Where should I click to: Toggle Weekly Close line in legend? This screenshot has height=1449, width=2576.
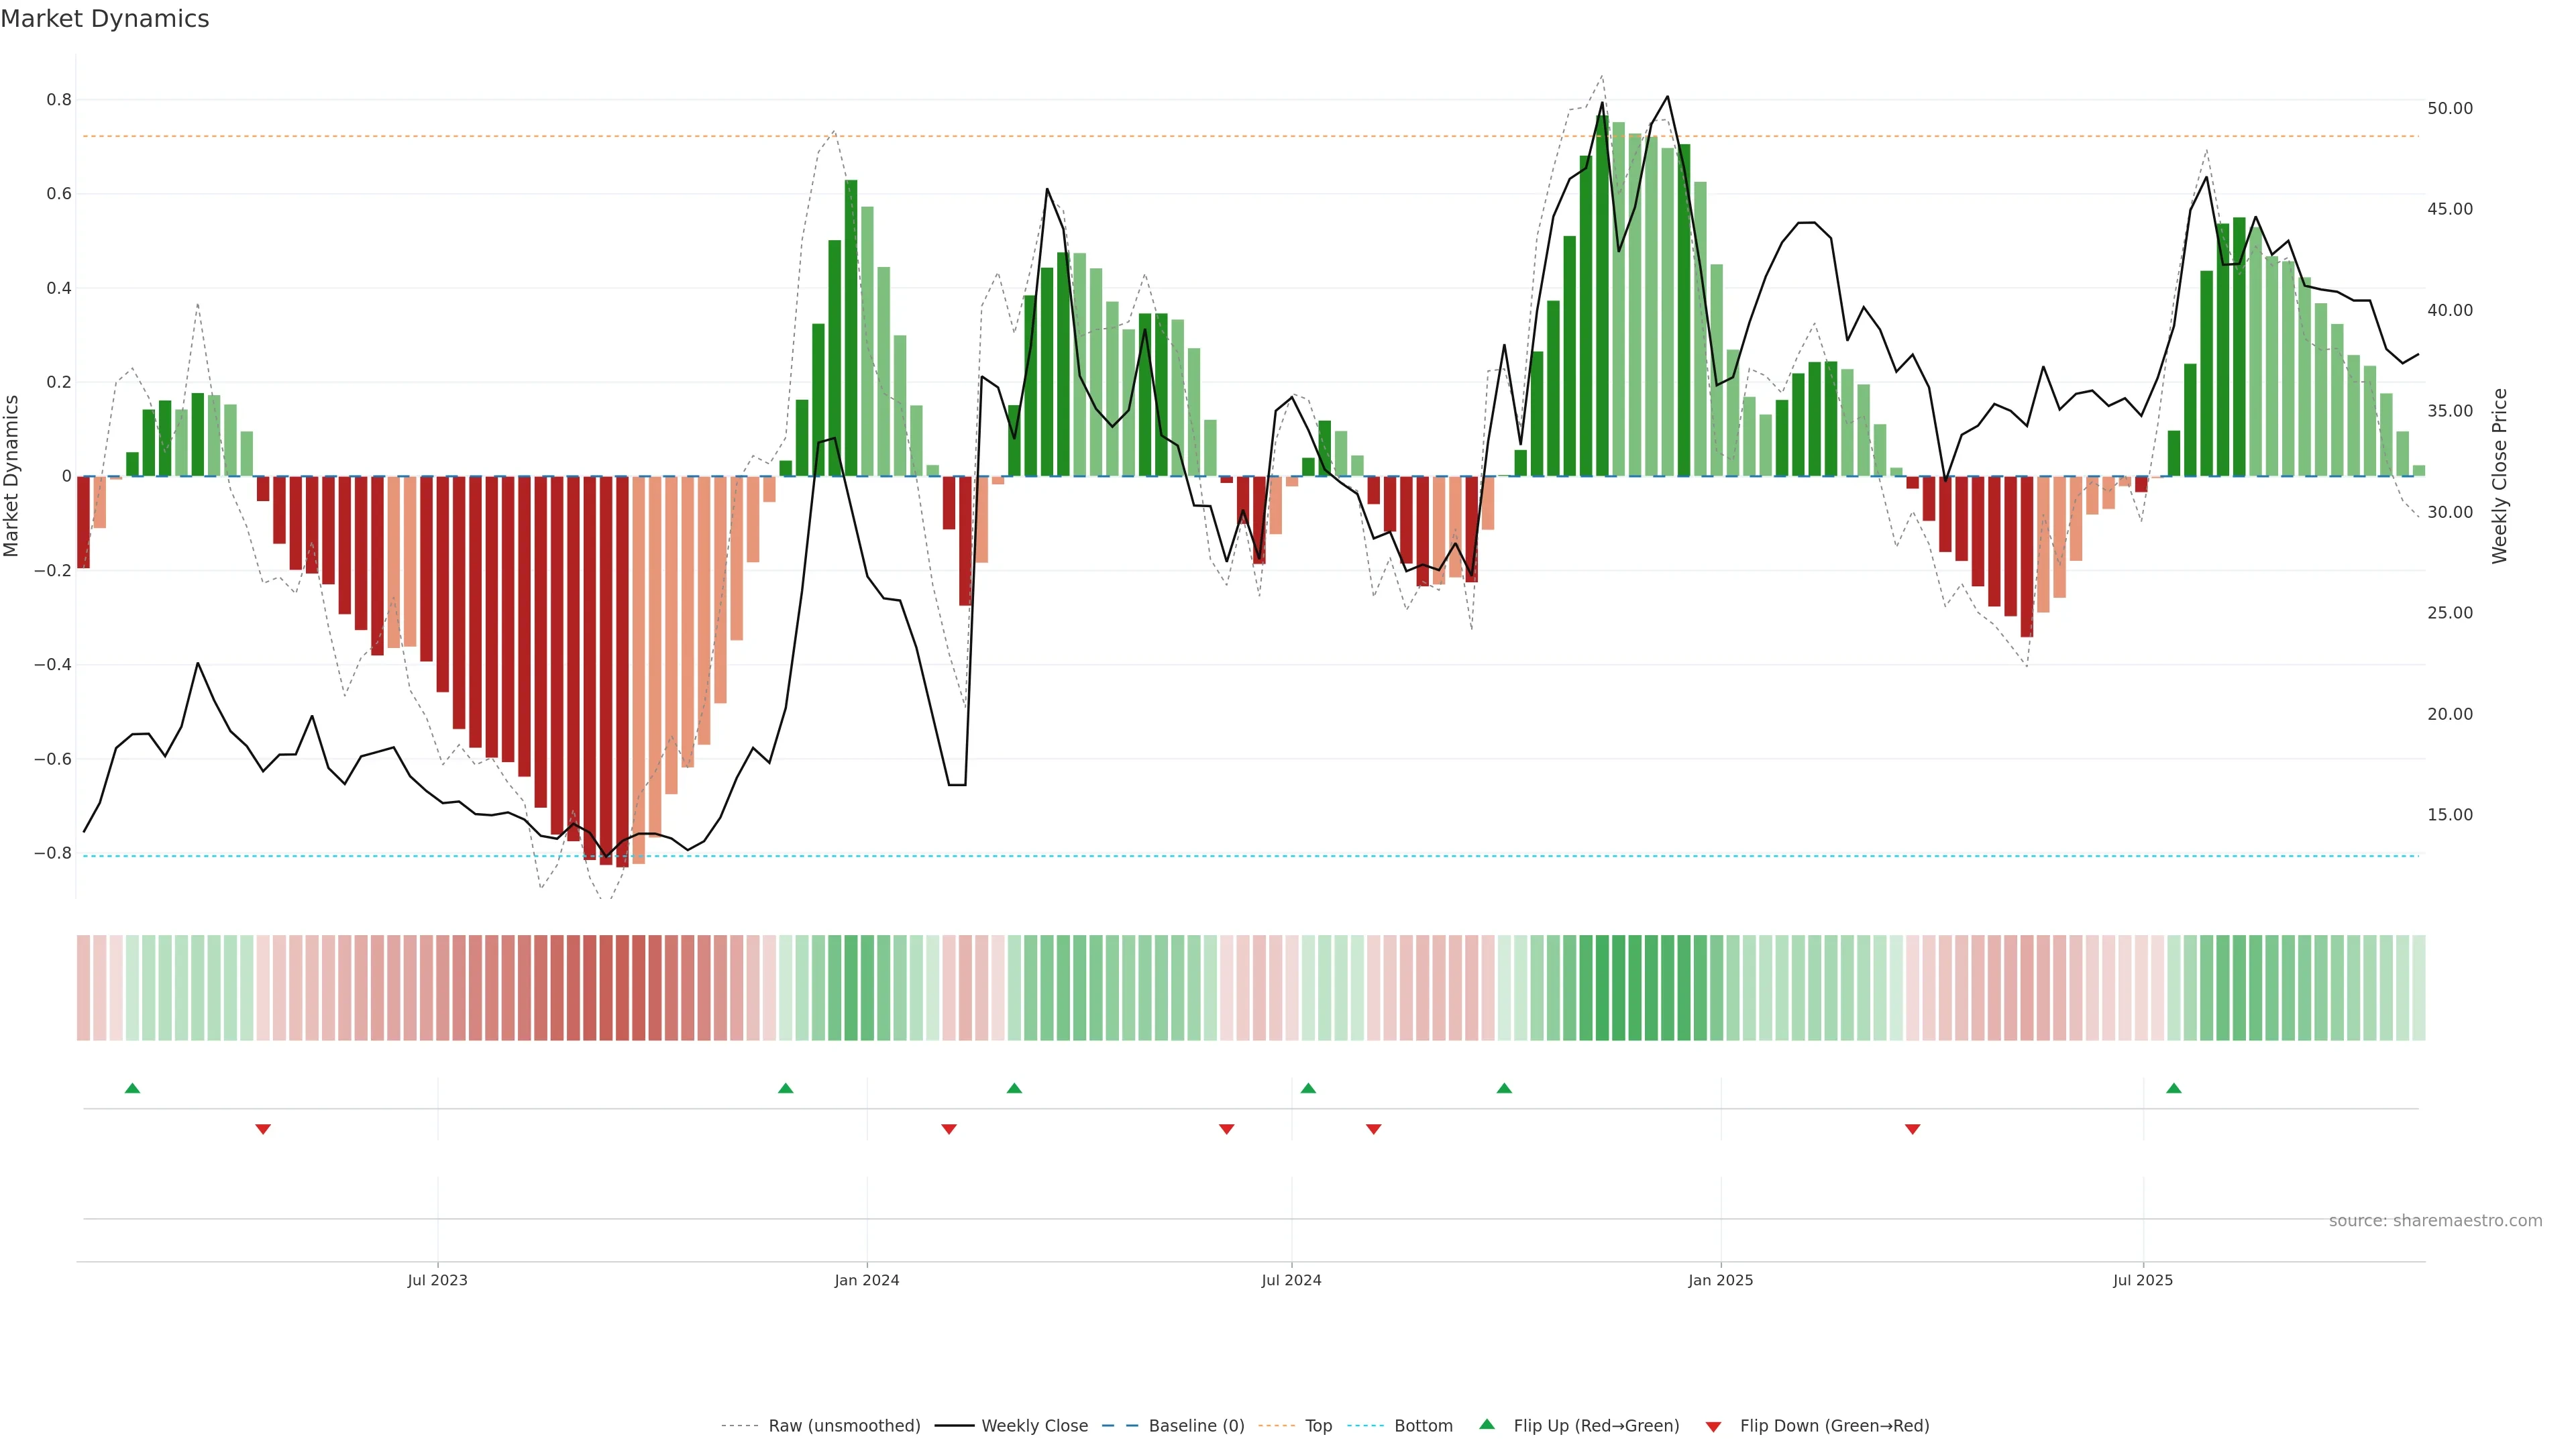click(1034, 1426)
